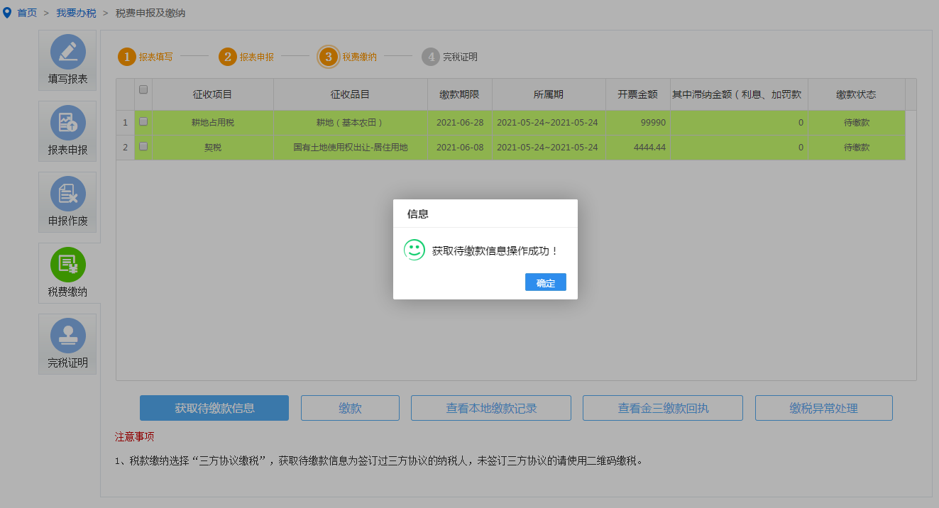Select the 耕地（基本农田） cell
The width and height of the screenshot is (939, 508).
pyautogui.click(x=351, y=123)
